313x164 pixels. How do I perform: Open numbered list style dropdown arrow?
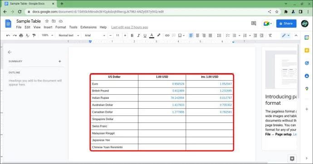click(250, 35)
